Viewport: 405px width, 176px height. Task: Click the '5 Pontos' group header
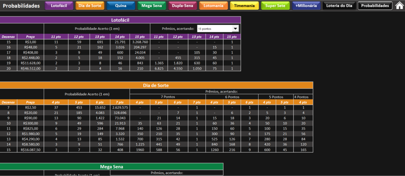click(276, 97)
